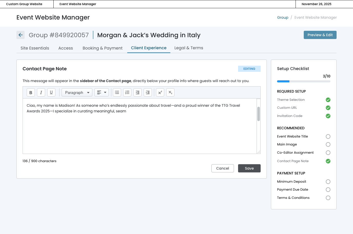Mark Minimum Deposit checklist item
The width and height of the screenshot is (353, 234).
pyautogui.click(x=328, y=182)
